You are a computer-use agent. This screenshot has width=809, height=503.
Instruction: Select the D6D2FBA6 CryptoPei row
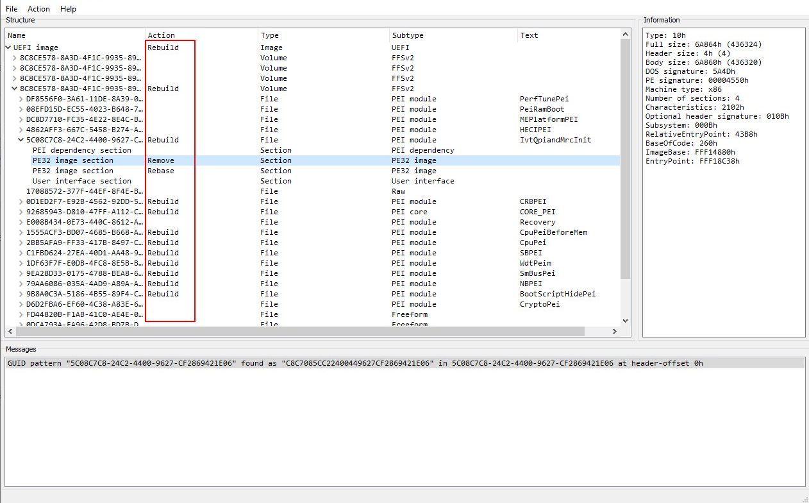(313, 304)
